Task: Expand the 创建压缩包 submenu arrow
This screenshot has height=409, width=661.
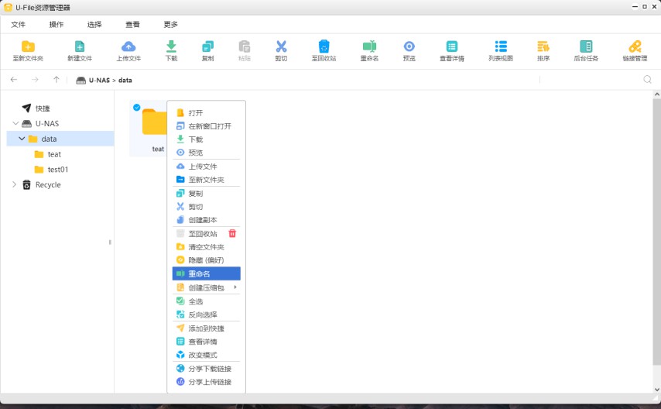Action: coord(235,287)
